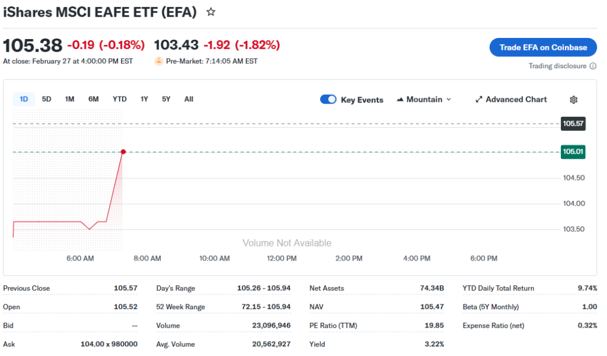Click the Mountain chart type icon
607x356 pixels.
coord(400,100)
